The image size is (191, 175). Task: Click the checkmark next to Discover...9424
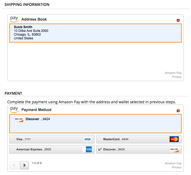pos(100,149)
